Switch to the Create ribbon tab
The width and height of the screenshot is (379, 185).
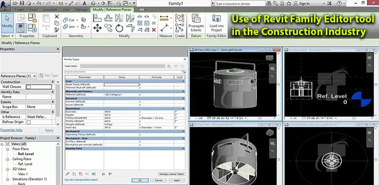tap(19, 10)
